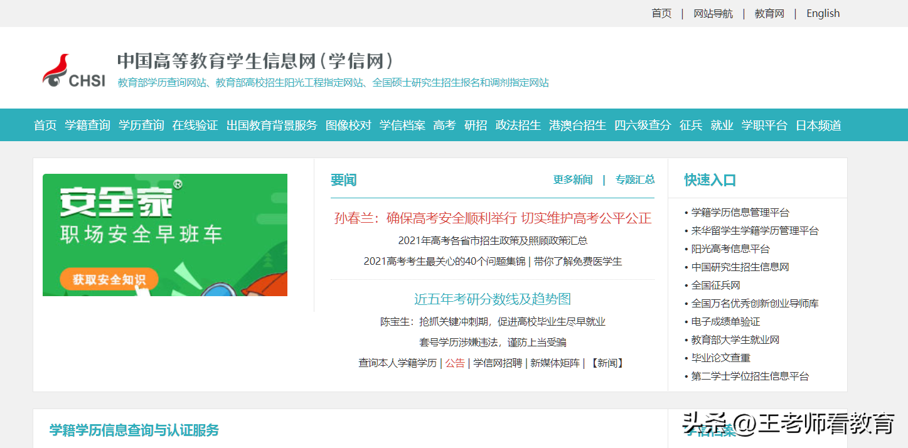Open 征兵 menu item

691,125
